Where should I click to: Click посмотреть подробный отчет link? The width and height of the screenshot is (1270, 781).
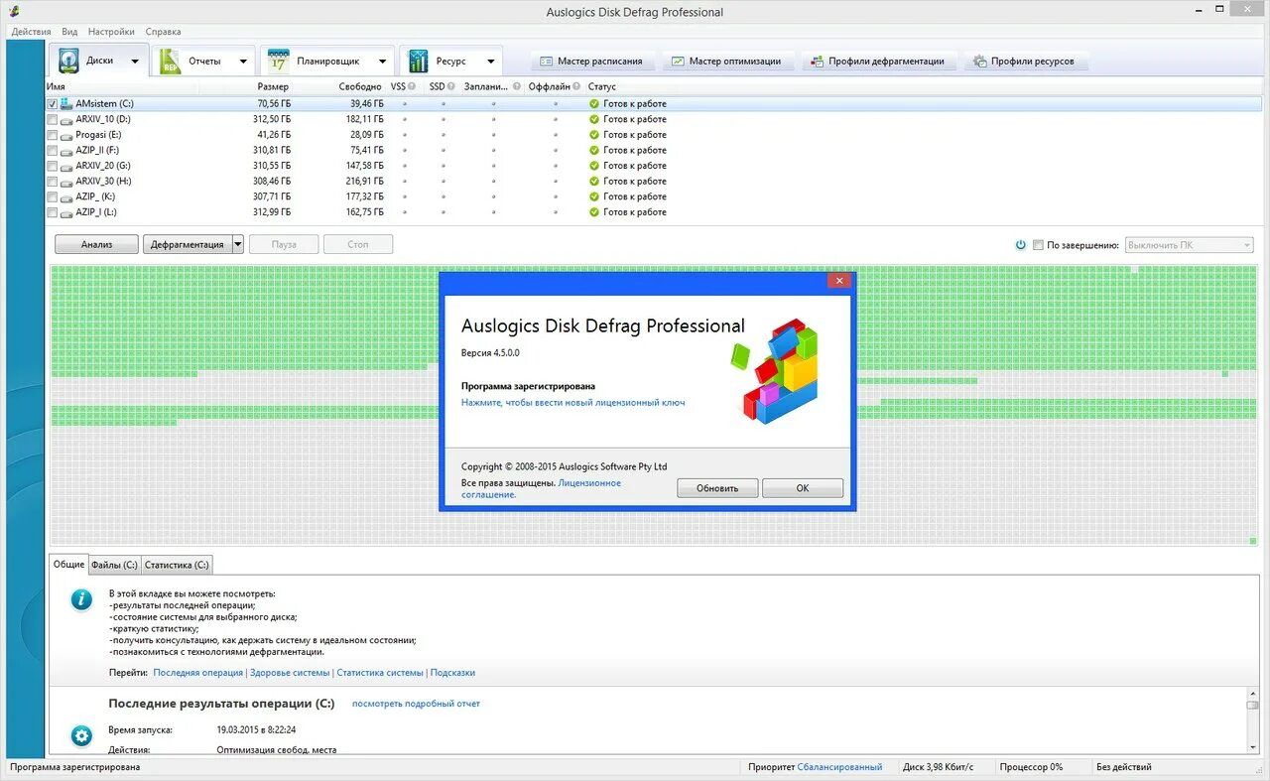416,704
